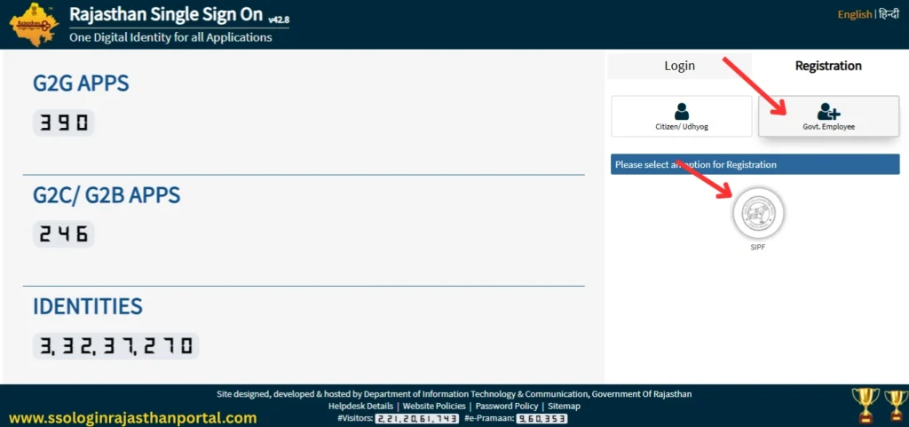Image resolution: width=909 pixels, height=427 pixels.
Task: Click the G2G apps counter 390
Action: pyautogui.click(x=63, y=123)
